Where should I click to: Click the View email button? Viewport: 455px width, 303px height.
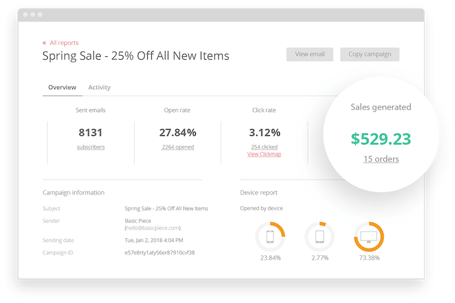(309, 54)
